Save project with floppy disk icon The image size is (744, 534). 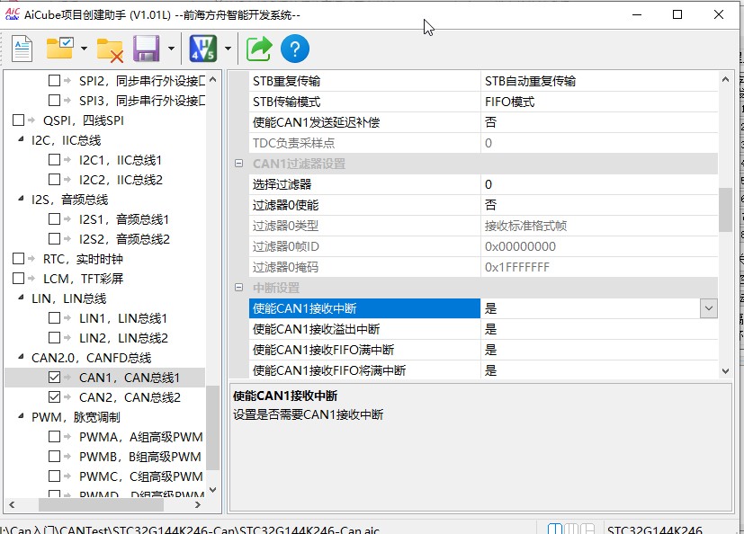click(x=146, y=49)
